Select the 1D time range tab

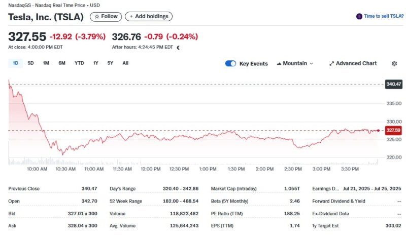tap(15, 63)
